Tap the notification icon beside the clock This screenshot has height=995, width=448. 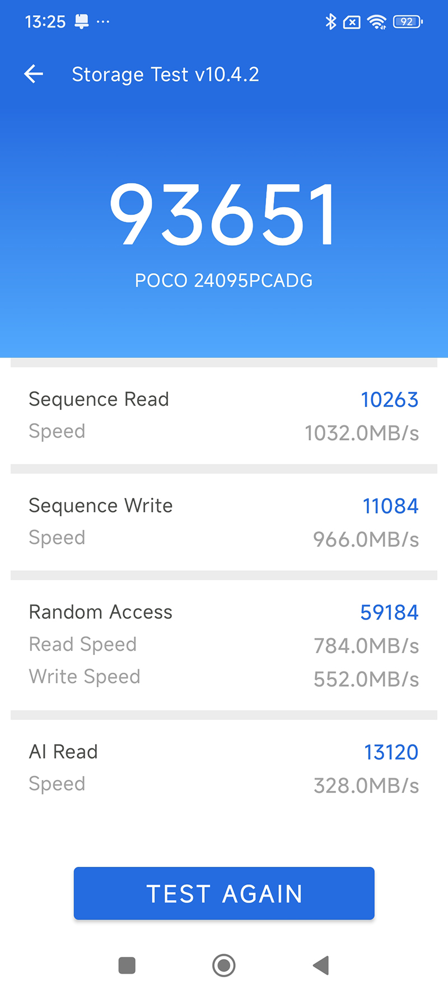pyautogui.click(x=82, y=22)
